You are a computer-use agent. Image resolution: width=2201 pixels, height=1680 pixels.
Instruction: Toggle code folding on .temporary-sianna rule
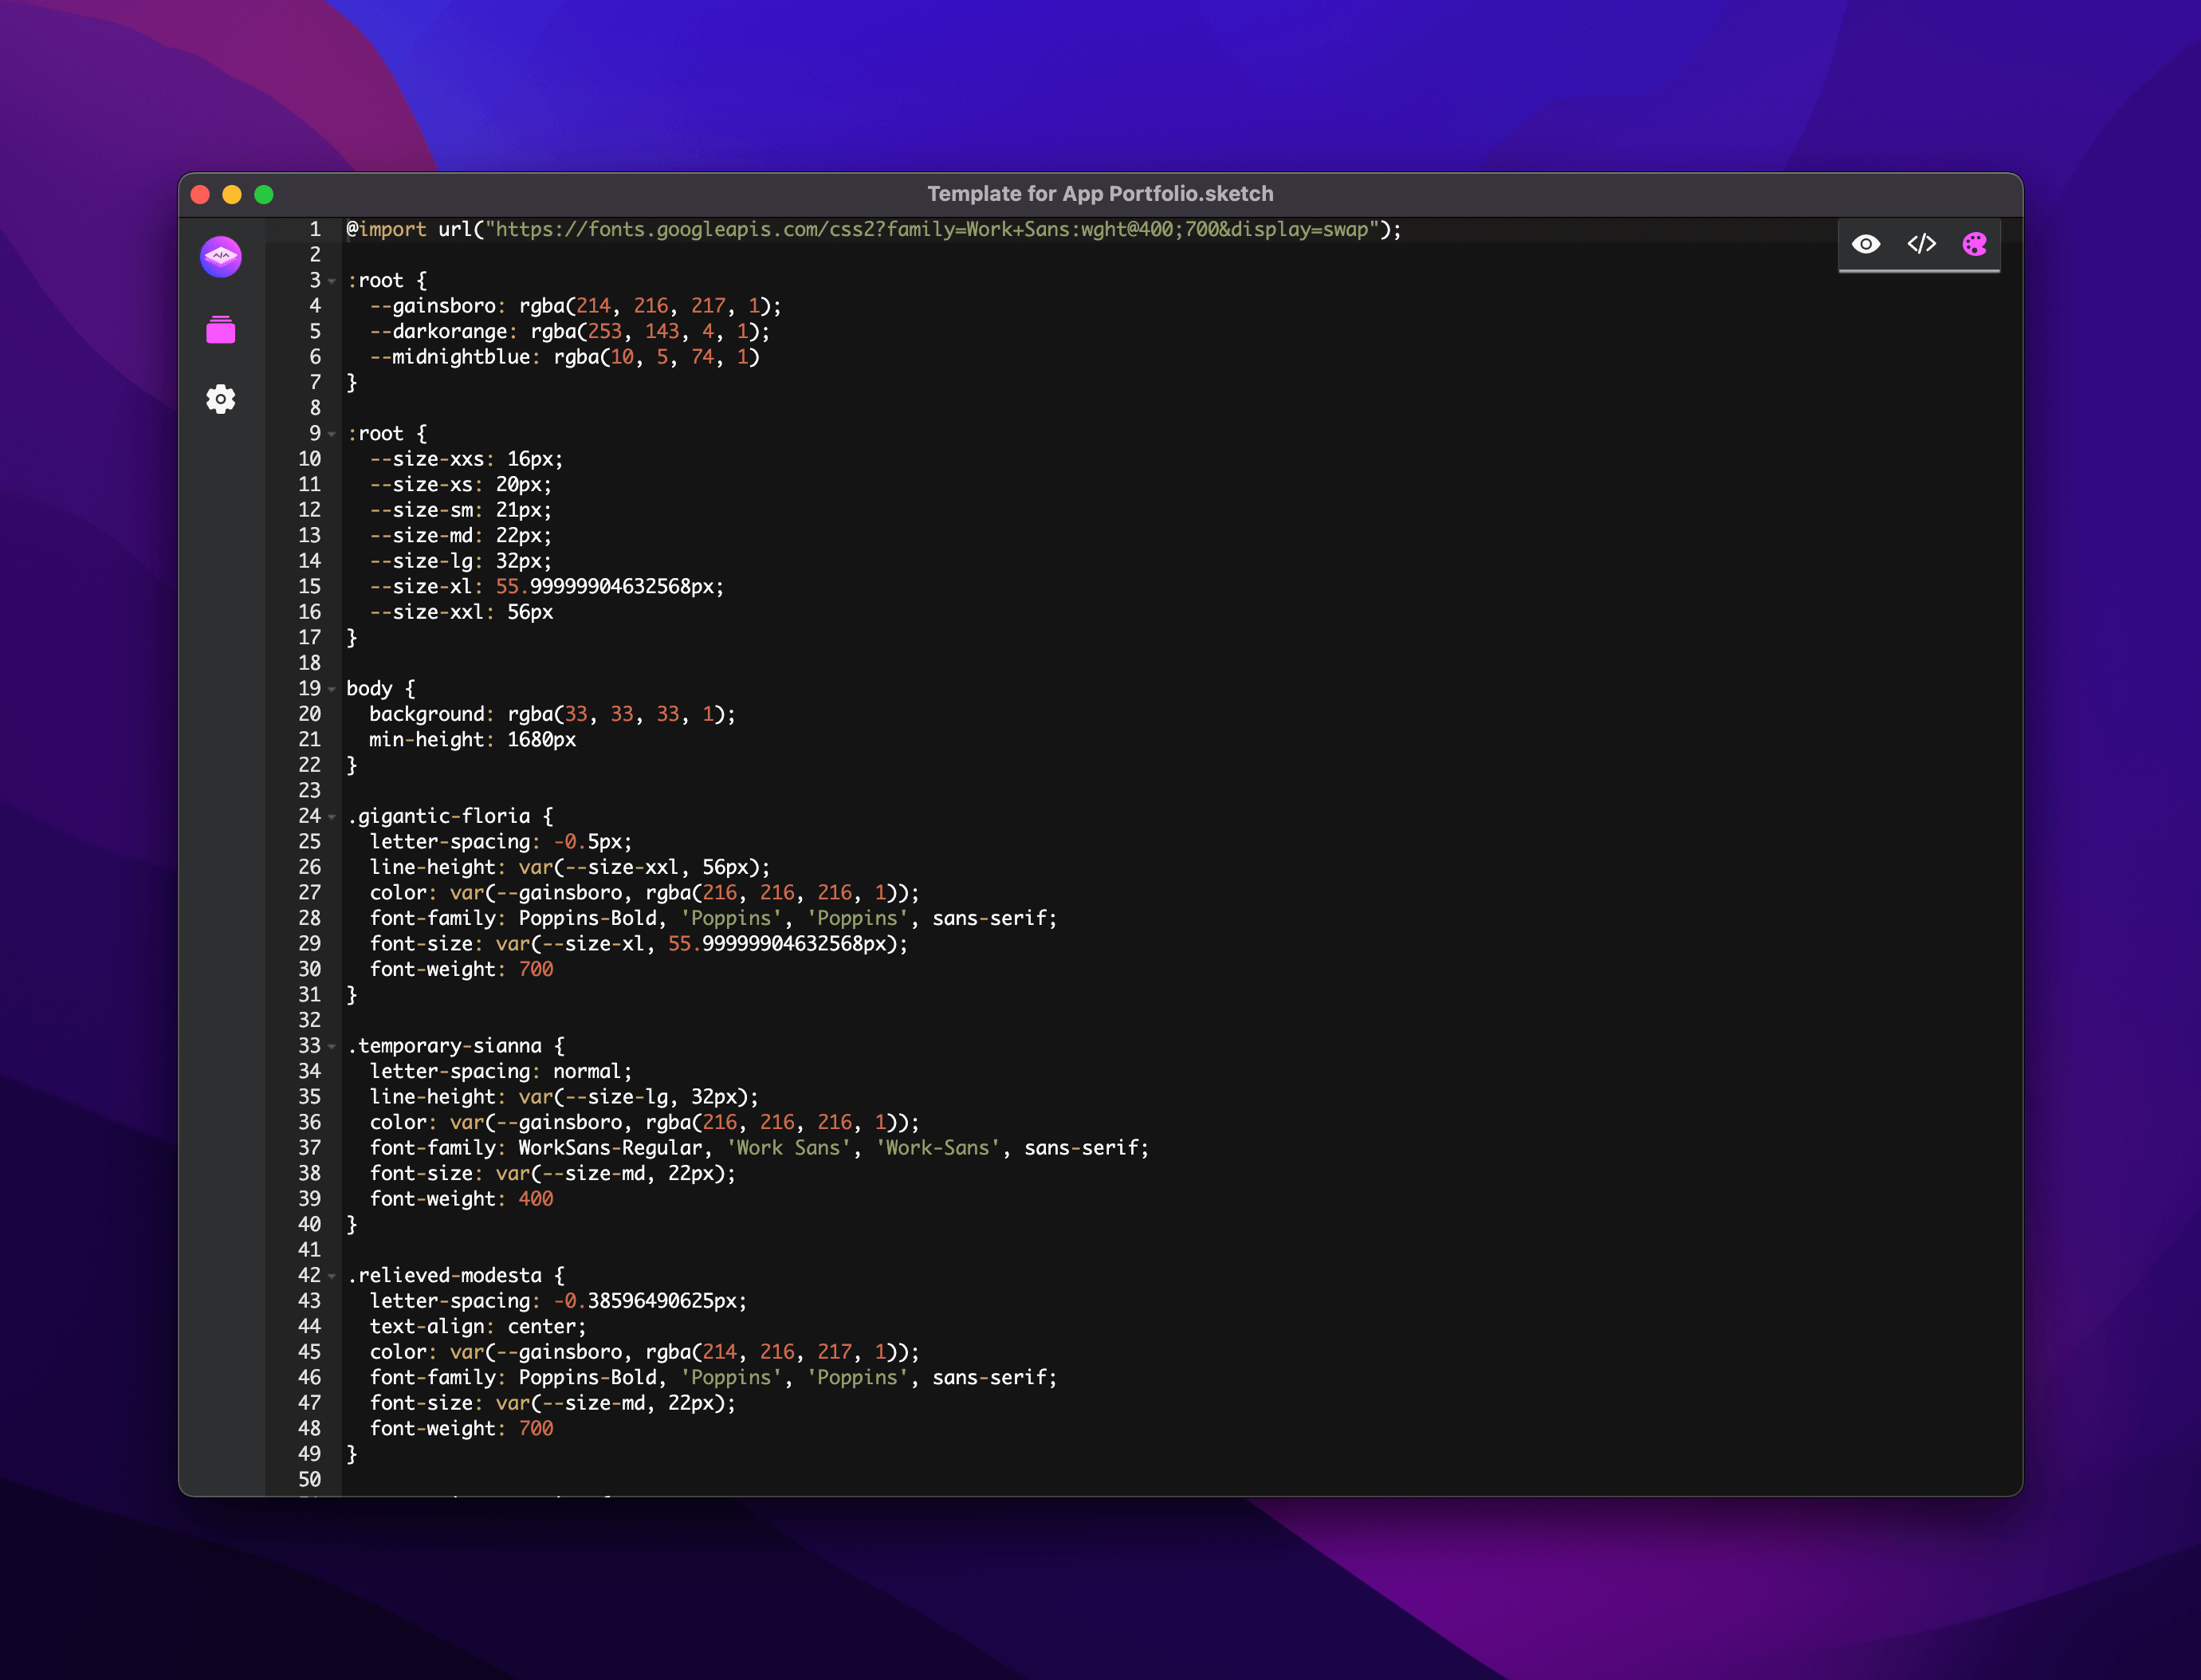pyautogui.click(x=330, y=1046)
